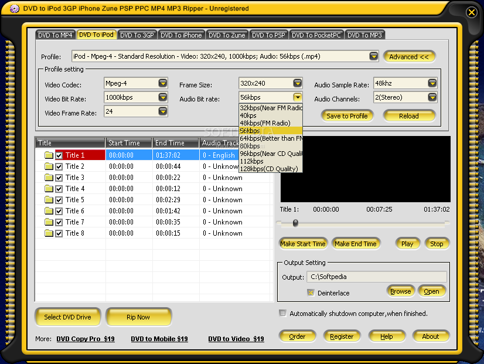This screenshot has height=364, width=484.
Task: Click the folder icon for Title 6
Action: pos(49,211)
